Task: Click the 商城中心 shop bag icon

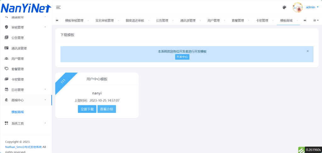Action: [6, 100]
